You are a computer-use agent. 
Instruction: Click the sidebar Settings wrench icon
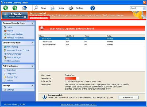(5, 90)
